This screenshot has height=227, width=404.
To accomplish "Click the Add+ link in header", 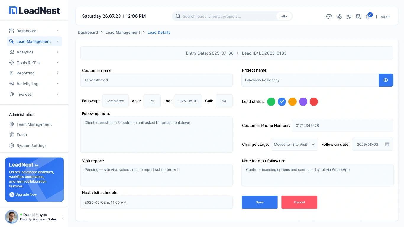I will pyautogui.click(x=385, y=17).
